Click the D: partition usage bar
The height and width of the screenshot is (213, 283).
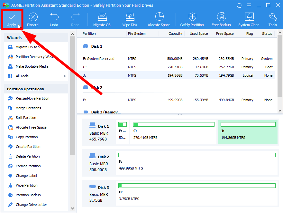(197, 186)
